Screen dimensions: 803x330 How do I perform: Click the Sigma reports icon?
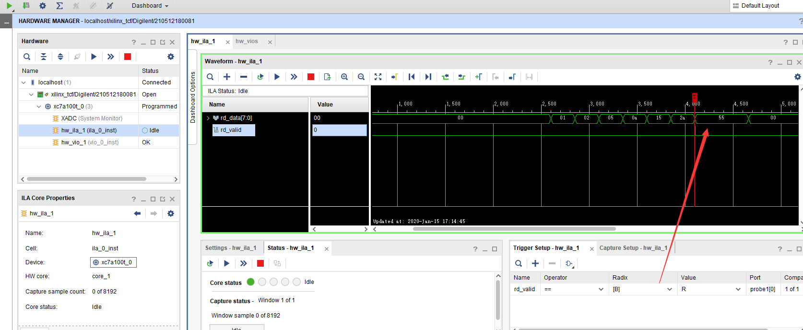coord(59,6)
